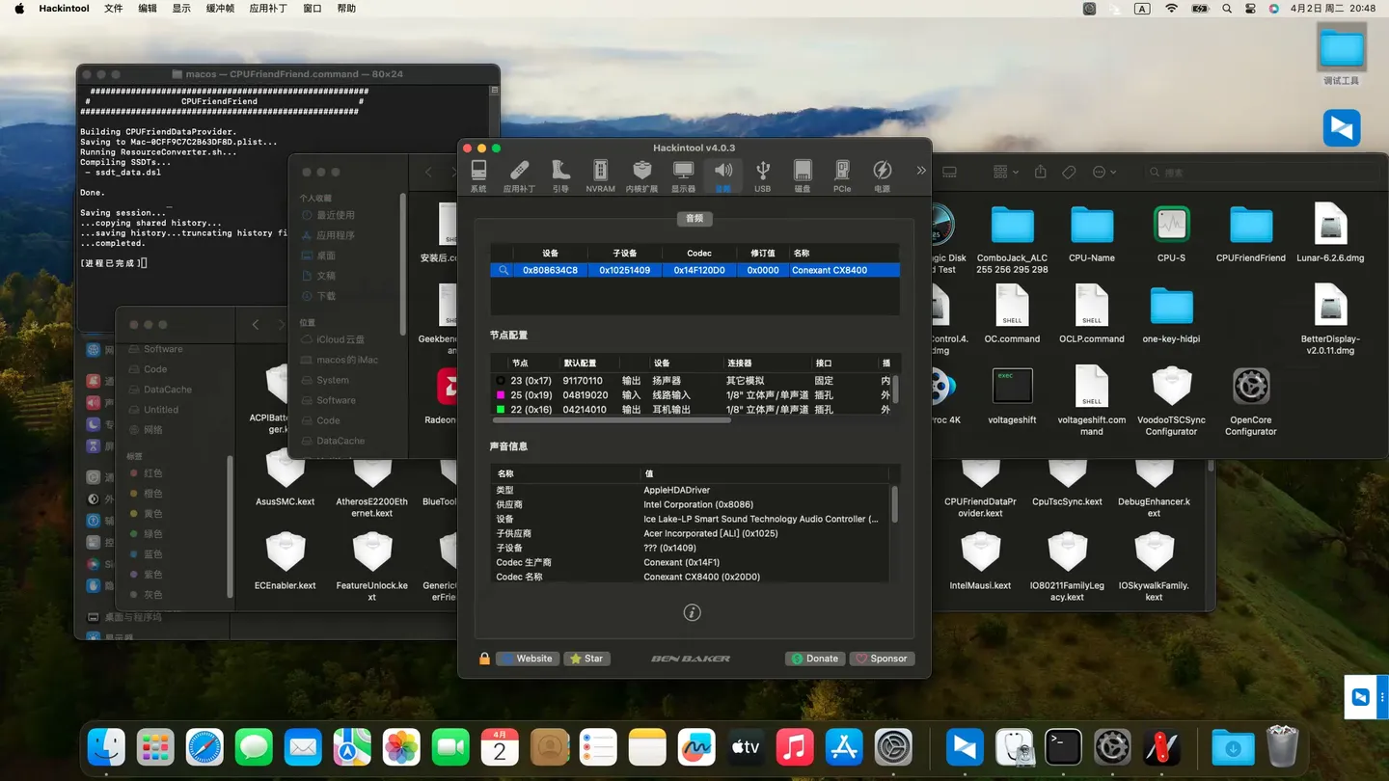Expand the Hackintool toolbar overflow chevron
Image resolution: width=1389 pixels, height=781 pixels.
920,171
